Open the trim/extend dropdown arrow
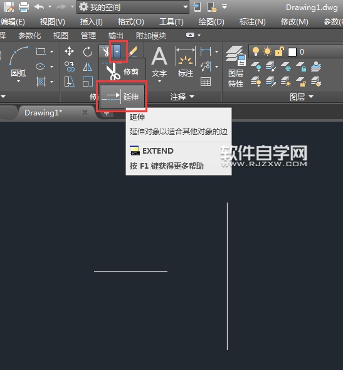Screen dimensions: 343x370 [117, 51]
